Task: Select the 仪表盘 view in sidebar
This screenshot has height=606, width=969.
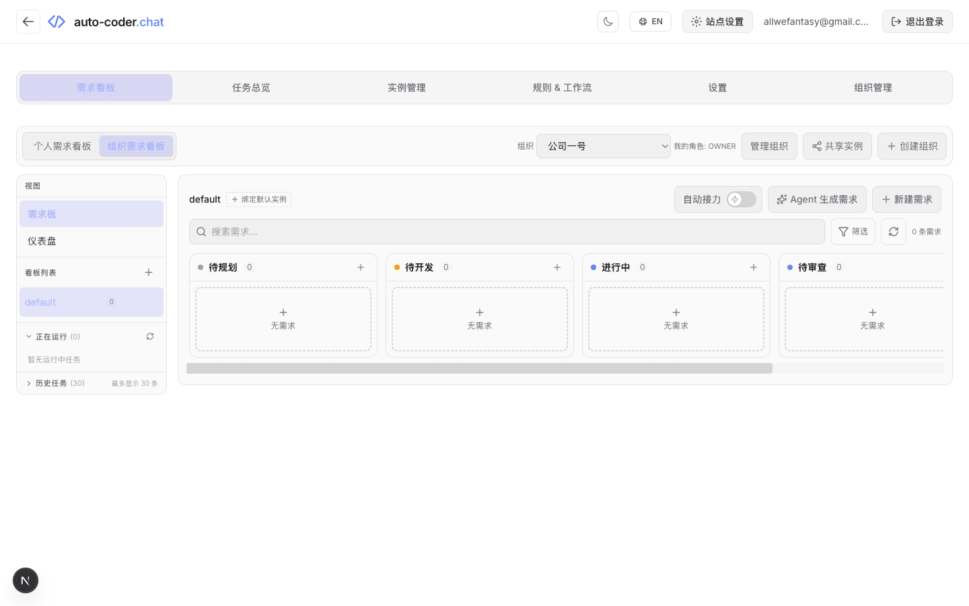Action: click(42, 240)
